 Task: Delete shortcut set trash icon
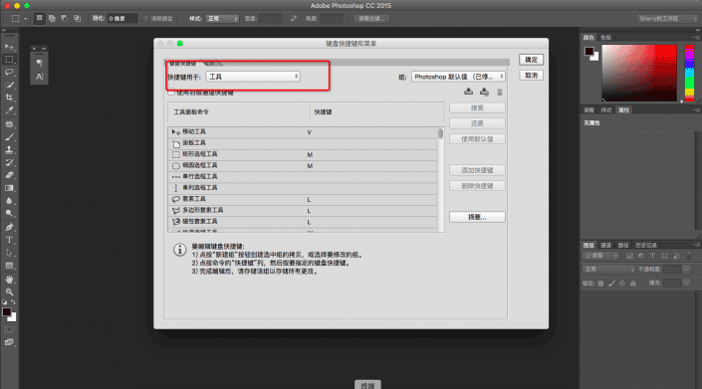tap(500, 93)
